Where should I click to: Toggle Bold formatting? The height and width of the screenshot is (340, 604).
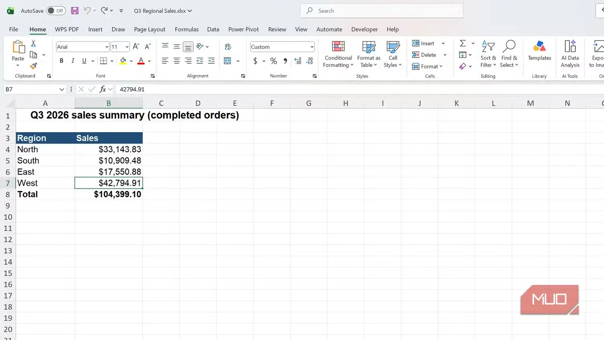(x=61, y=61)
